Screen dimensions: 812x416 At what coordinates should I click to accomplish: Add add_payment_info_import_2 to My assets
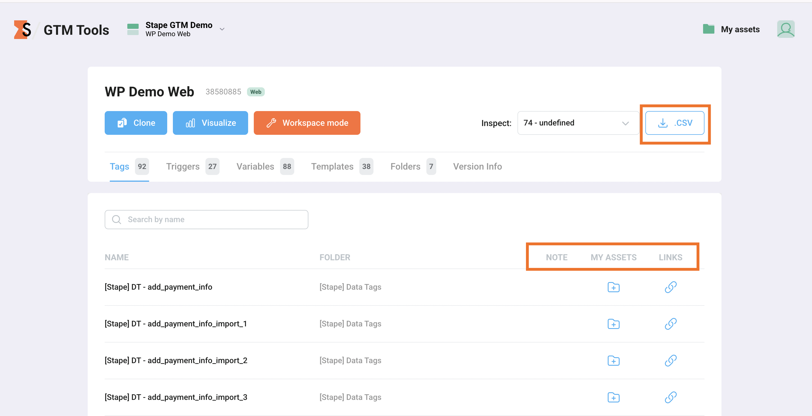613,361
